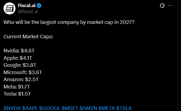Click the Grok explain-post icon
Viewport: 181px width, 111px height.
pyautogui.click(x=162, y=6)
